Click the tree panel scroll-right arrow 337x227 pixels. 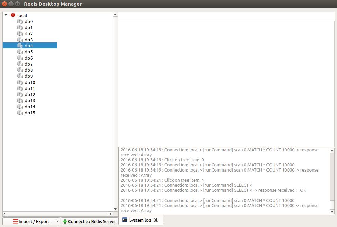pos(111,214)
